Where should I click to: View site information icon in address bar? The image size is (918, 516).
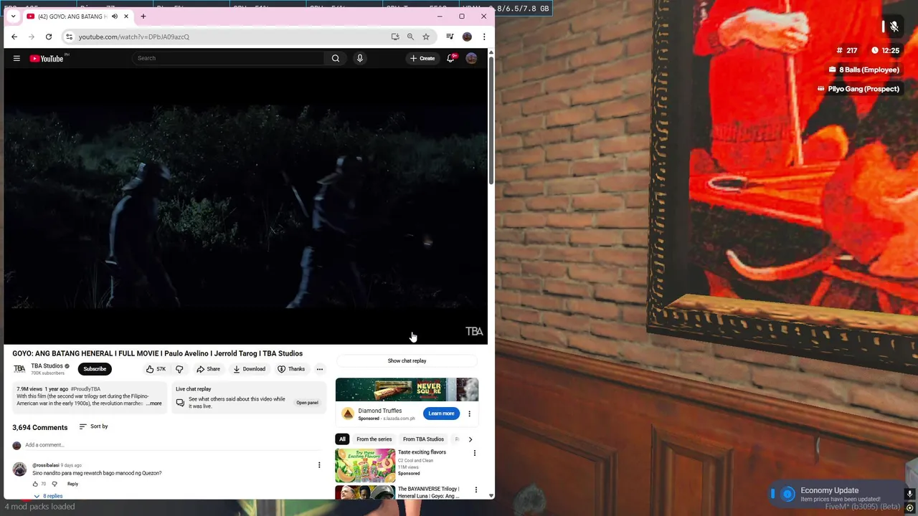[x=69, y=37]
